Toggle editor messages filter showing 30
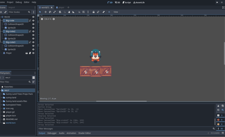 click(x=220, y=129)
